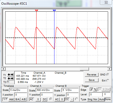The image size is (113, 103).
Task: Move cursor T2 left with arrow
Action: [9, 78]
